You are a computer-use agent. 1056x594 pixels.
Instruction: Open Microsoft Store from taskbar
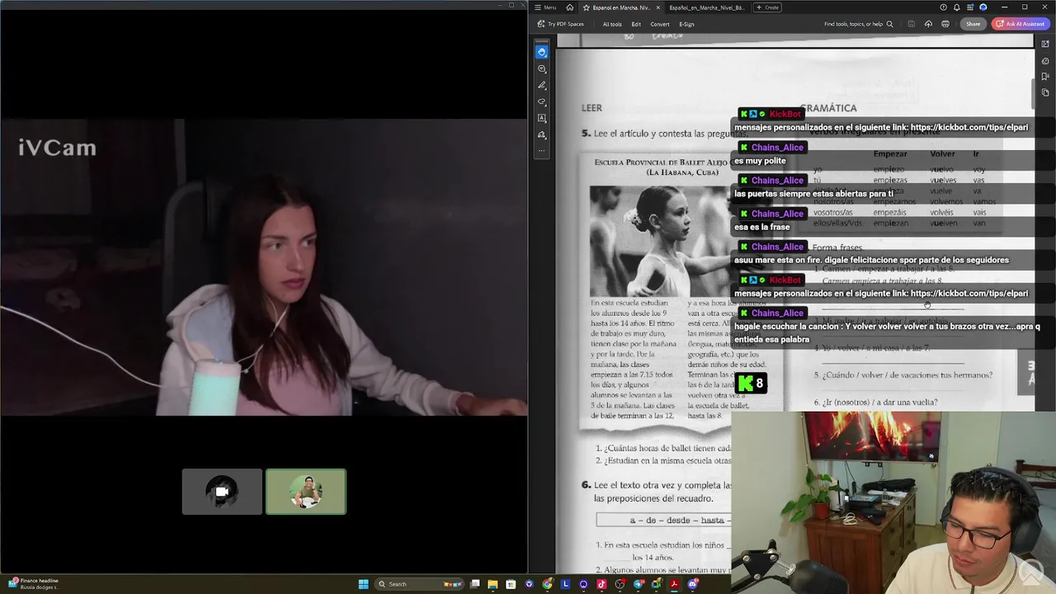click(511, 584)
